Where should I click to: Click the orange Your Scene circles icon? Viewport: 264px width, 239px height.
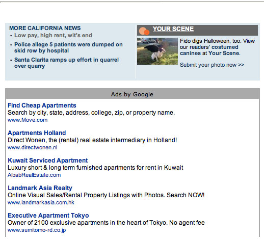pyautogui.click(x=144, y=31)
